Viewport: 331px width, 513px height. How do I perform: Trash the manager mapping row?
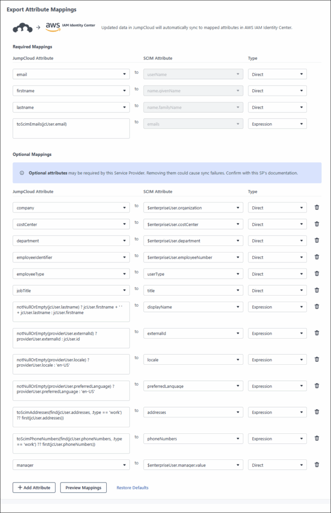click(x=316, y=465)
